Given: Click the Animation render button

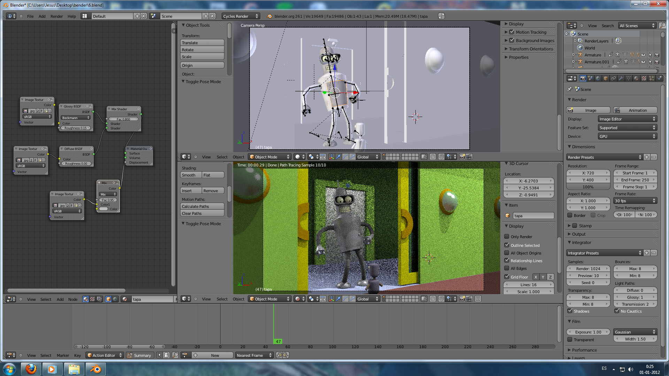Looking at the screenshot, I should click(636, 110).
